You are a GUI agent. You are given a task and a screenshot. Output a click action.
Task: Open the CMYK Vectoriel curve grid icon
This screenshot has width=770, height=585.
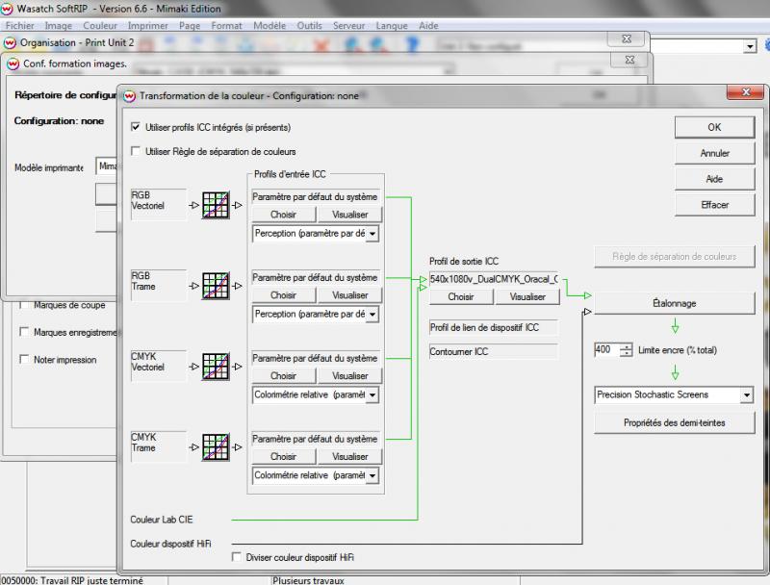pos(216,367)
